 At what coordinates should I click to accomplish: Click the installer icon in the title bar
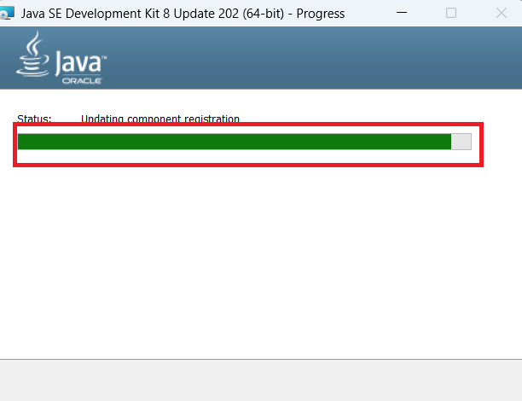pos(7,14)
